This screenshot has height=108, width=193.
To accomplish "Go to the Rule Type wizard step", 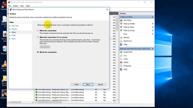I will (x=15, y=26).
